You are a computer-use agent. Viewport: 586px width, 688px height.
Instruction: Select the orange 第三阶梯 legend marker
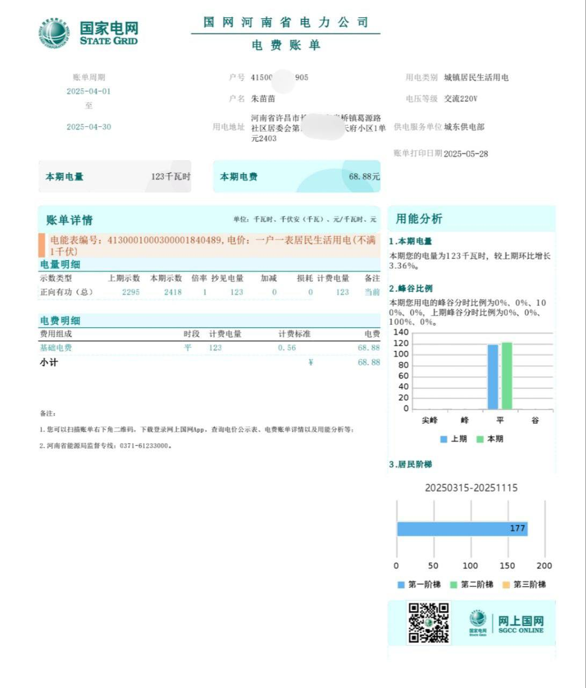506,585
